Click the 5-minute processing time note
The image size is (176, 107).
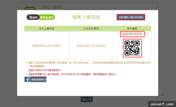pyautogui.click(x=73, y=74)
